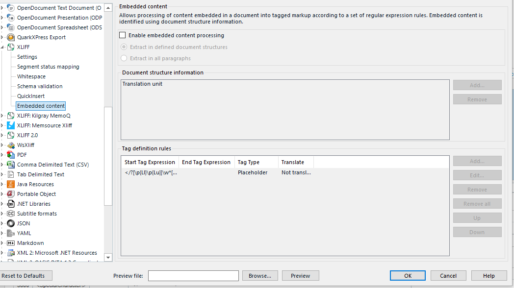Click tree scrollbar up arrow
Image resolution: width=514 pixels, height=288 pixels.
108,7
